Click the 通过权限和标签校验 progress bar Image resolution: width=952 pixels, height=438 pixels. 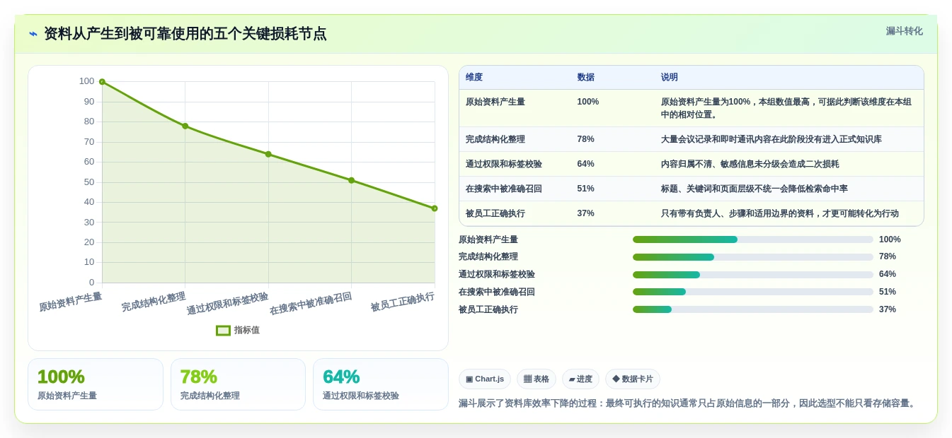753,275
